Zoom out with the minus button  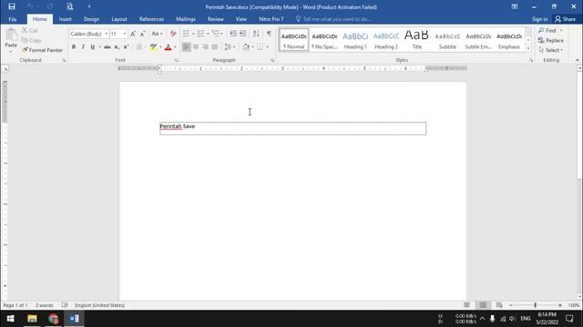[x=511, y=305]
